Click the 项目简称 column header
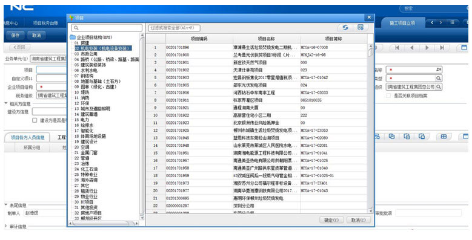This screenshot has width=472, height=240. (333, 39)
